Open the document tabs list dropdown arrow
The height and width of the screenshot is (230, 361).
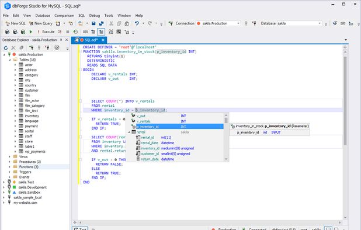pyautogui.click(x=346, y=40)
